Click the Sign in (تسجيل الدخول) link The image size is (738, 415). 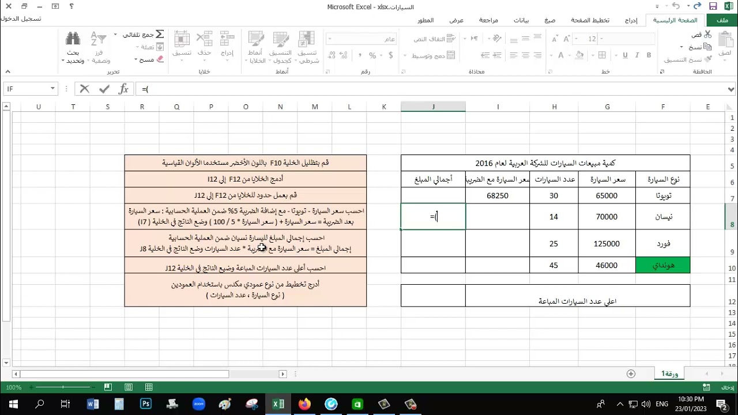[x=21, y=19]
